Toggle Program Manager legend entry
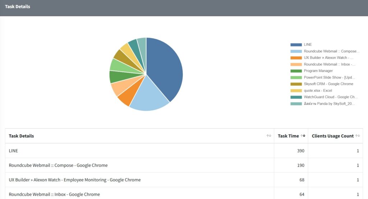Screen dimensions: 368x199 pos(312,71)
